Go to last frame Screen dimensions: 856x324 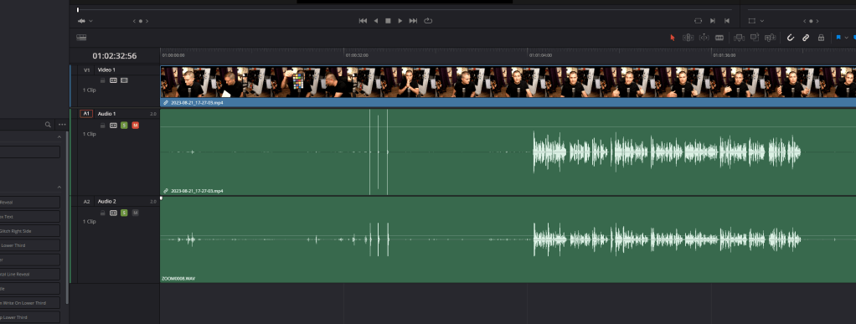[x=413, y=21]
